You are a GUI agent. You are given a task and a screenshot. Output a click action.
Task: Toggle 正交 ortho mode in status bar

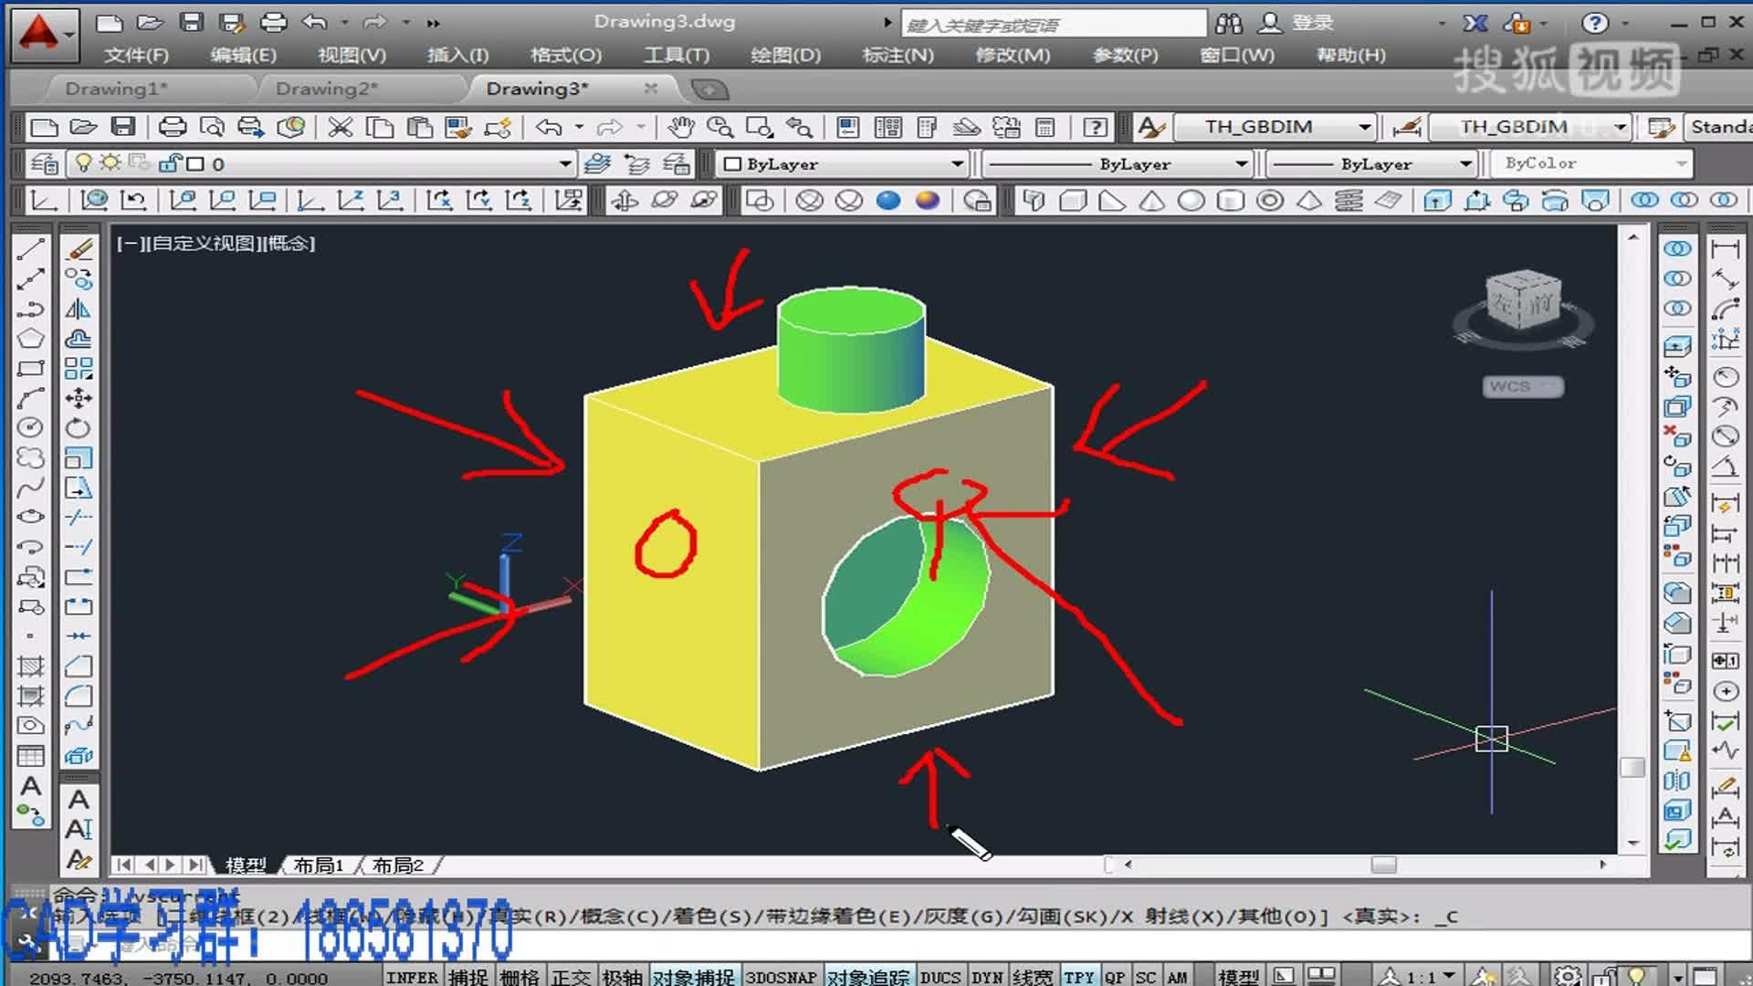[571, 977]
